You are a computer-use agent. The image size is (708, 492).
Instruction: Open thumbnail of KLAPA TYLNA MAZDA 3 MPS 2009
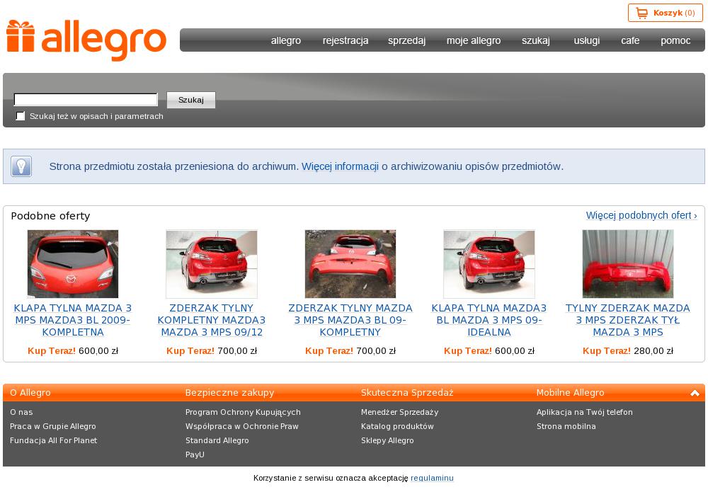(x=73, y=264)
